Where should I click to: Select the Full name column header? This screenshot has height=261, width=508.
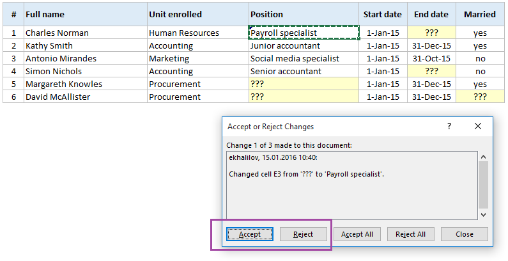85,14
